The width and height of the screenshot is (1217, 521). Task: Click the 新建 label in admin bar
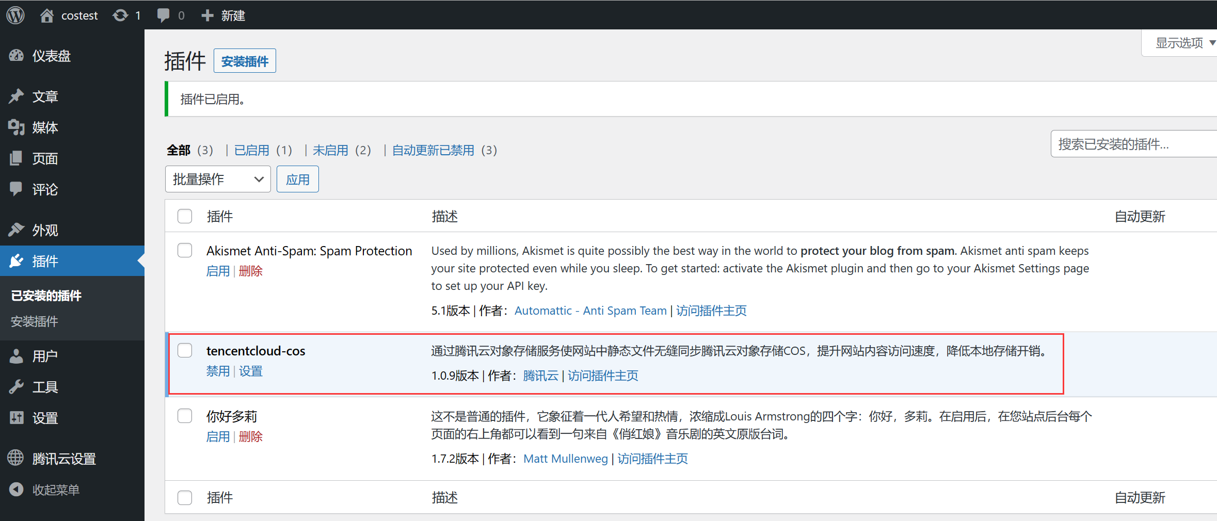coord(233,15)
